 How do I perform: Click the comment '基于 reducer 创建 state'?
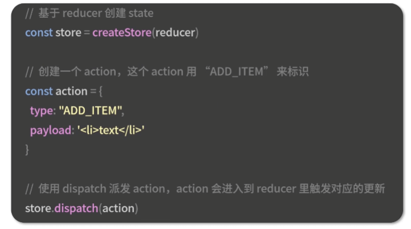pos(89,13)
